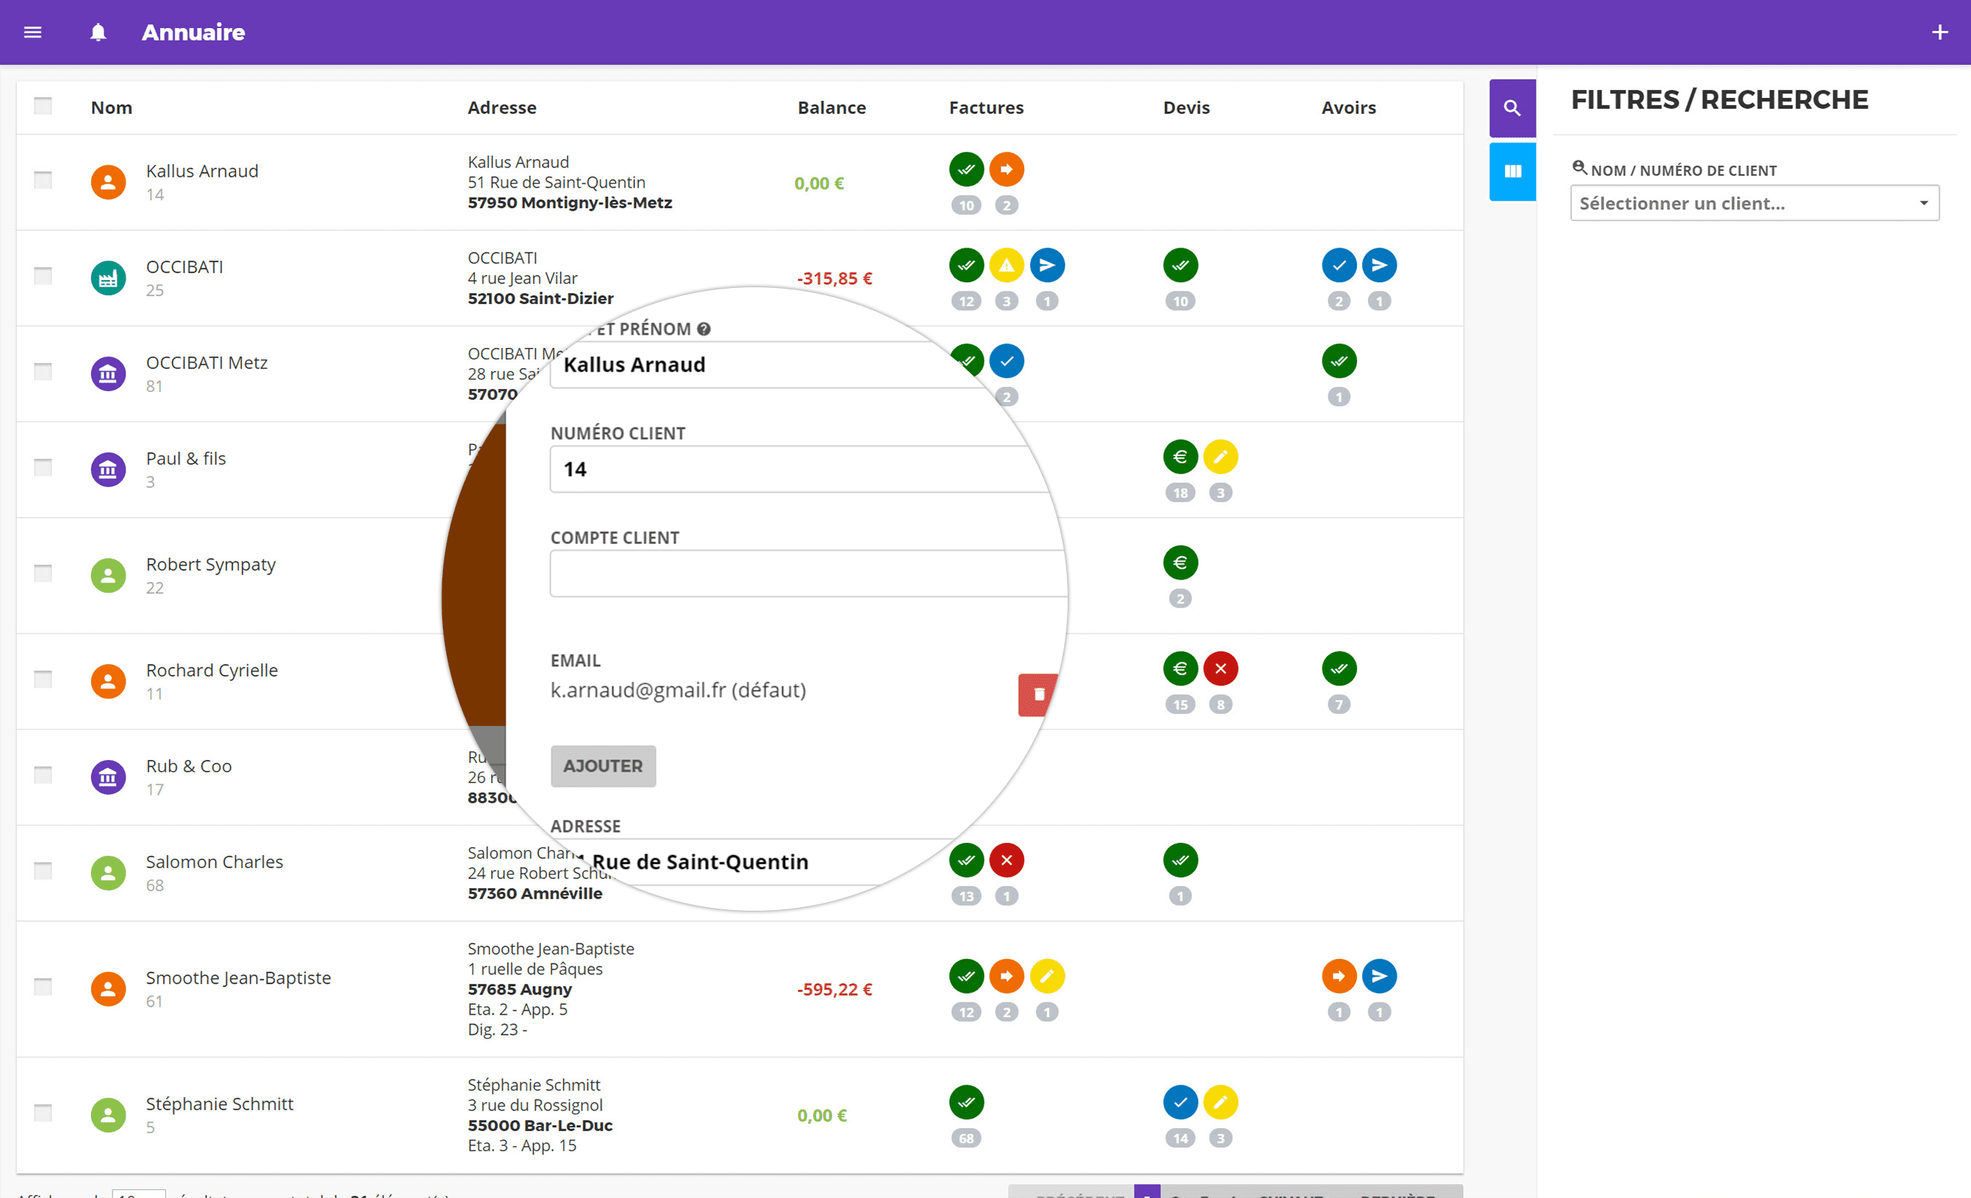Show Paul & fils euro quotes icon
This screenshot has width=1971, height=1198.
pos(1181,457)
